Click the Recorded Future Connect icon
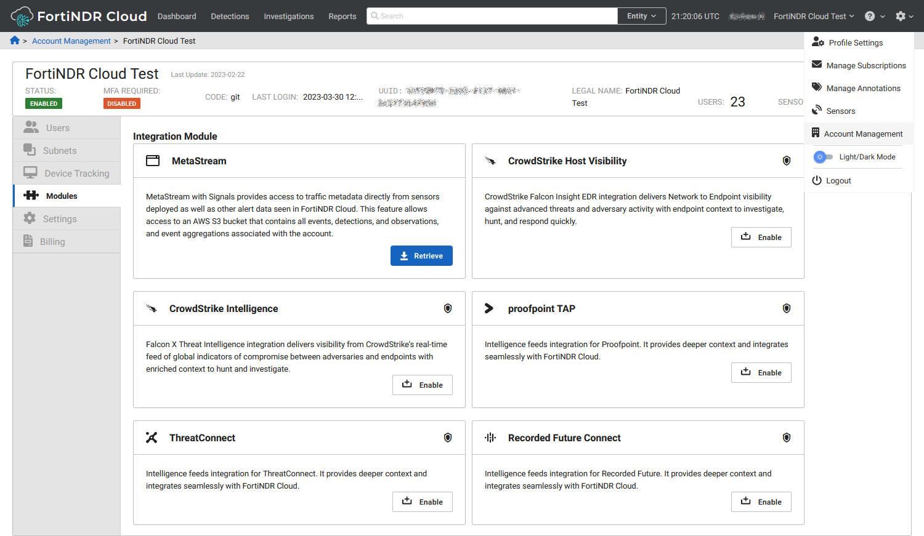The image size is (924, 536). point(491,437)
